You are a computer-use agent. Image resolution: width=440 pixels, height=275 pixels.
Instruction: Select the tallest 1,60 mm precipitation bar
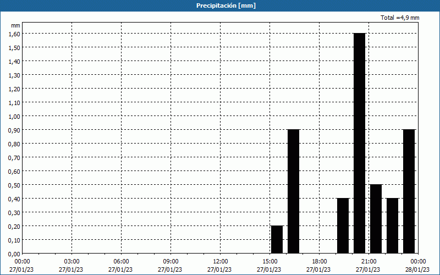coord(360,143)
